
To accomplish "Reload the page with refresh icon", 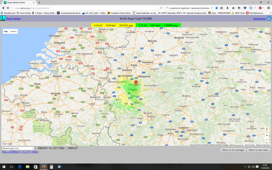I will 161,8.
